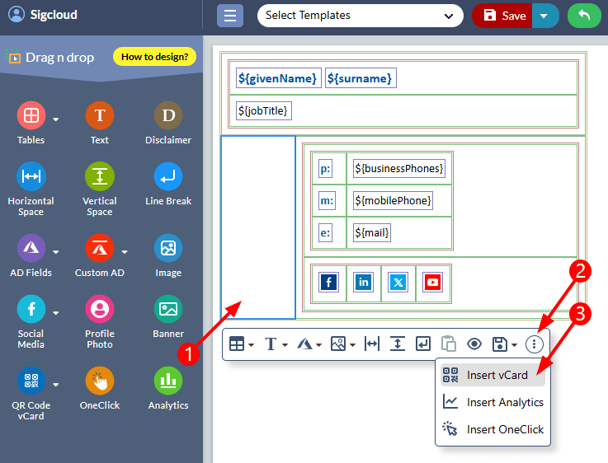
Task: Select the Disclaimer element icon
Action: point(168,116)
